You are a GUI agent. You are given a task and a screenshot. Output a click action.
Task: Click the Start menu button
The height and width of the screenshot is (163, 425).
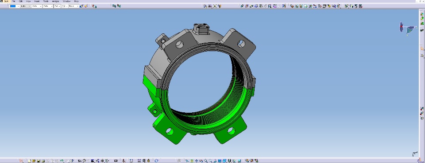pyautogui.click(x=6, y=1)
